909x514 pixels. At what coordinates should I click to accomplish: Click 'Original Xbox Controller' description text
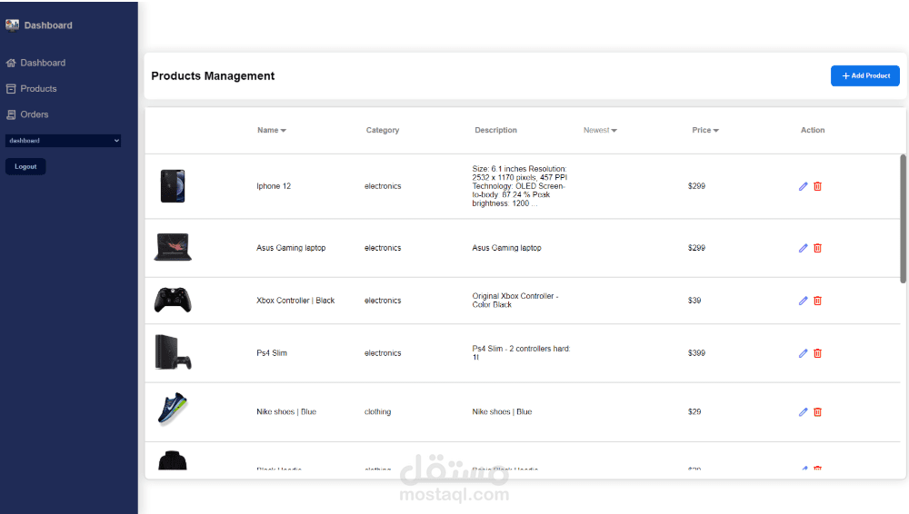click(x=515, y=301)
